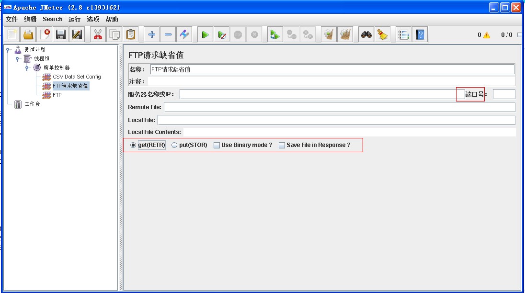
Task: Click the Paste clipboard icon
Action: 131,34
